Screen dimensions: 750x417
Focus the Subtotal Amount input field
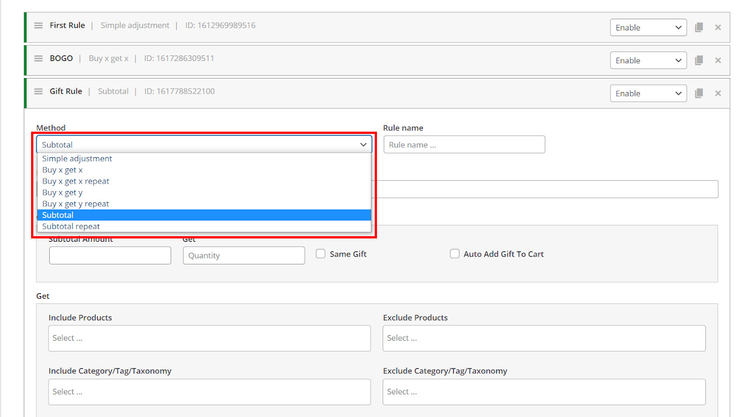[x=110, y=255]
